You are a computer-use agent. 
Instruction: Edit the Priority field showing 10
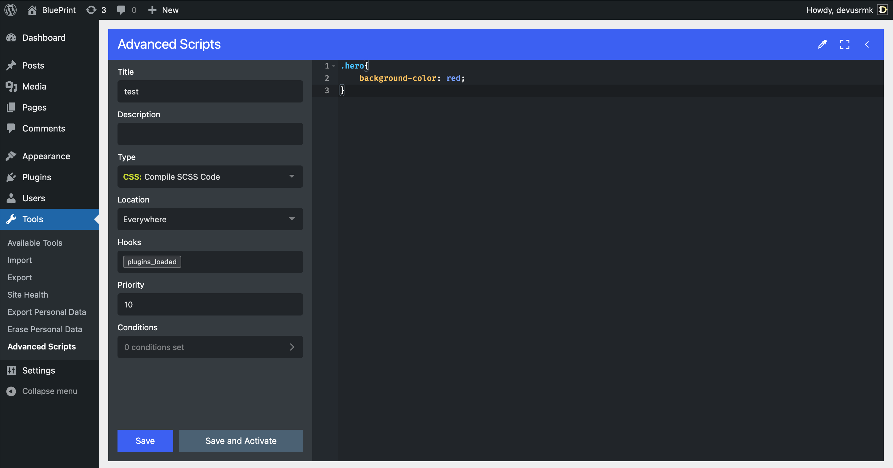[210, 304]
